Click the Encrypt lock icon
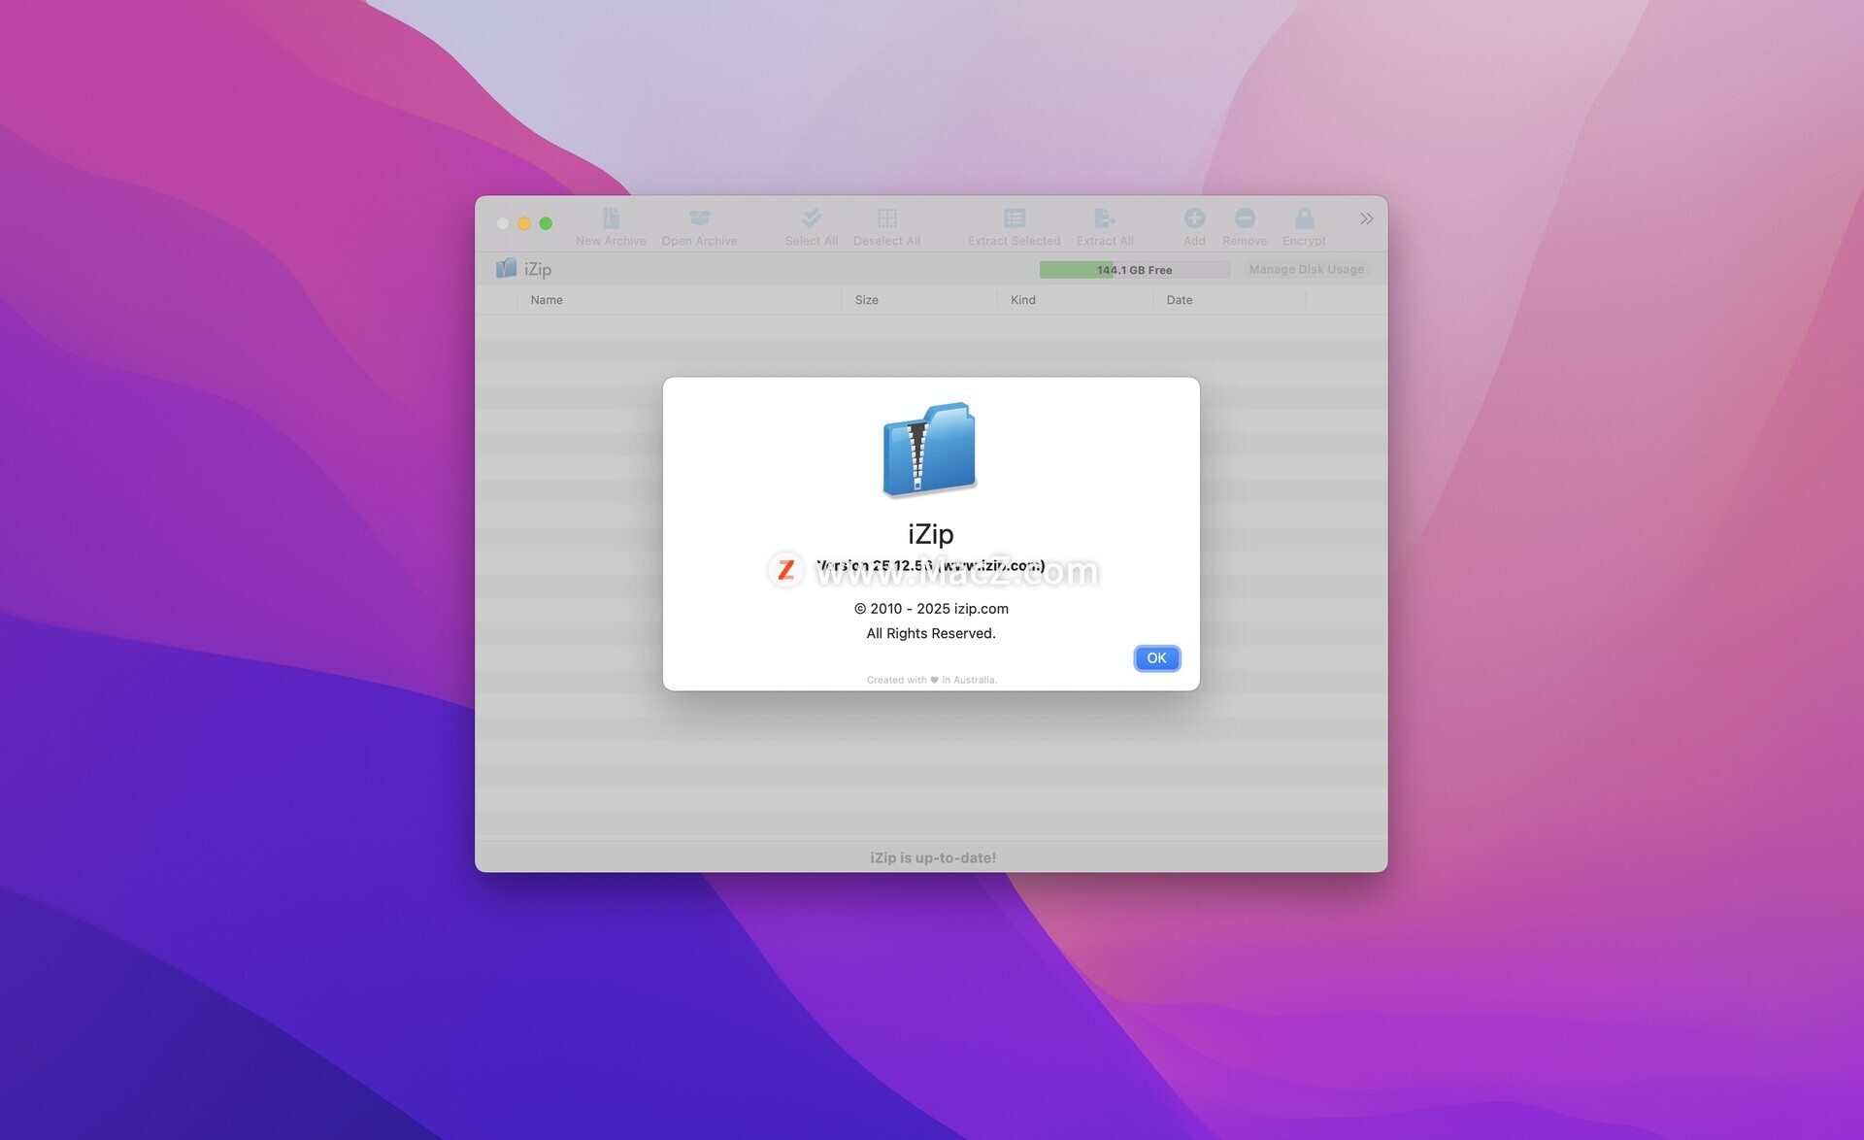The height and width of the screenshot is (1140, 1864). (x=1304, y=218)
